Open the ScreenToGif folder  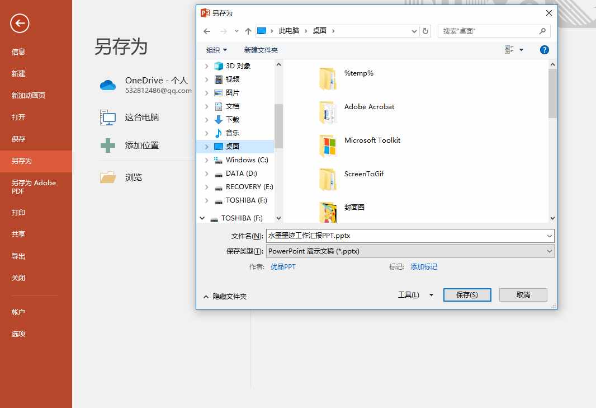tap(364, 174)
